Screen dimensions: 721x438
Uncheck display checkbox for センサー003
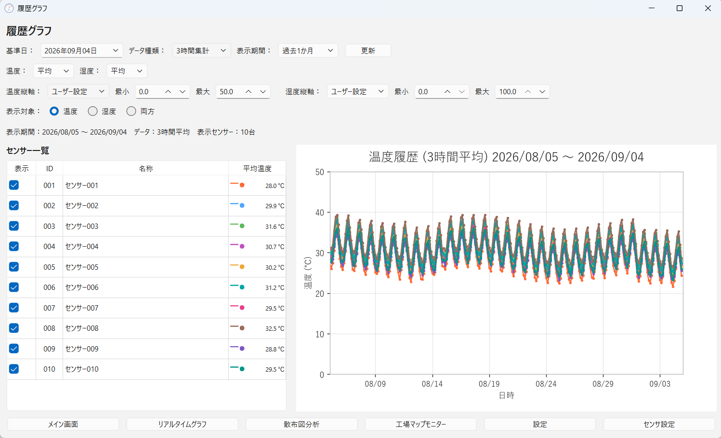(x=14, y=226)
